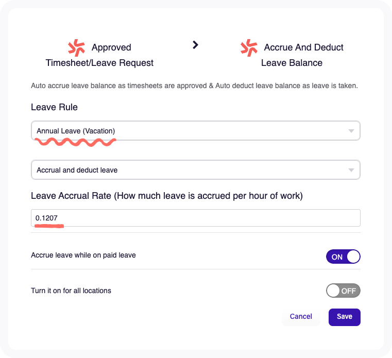
Task: Cancel the leave accrual dialog
Action: 301,316
